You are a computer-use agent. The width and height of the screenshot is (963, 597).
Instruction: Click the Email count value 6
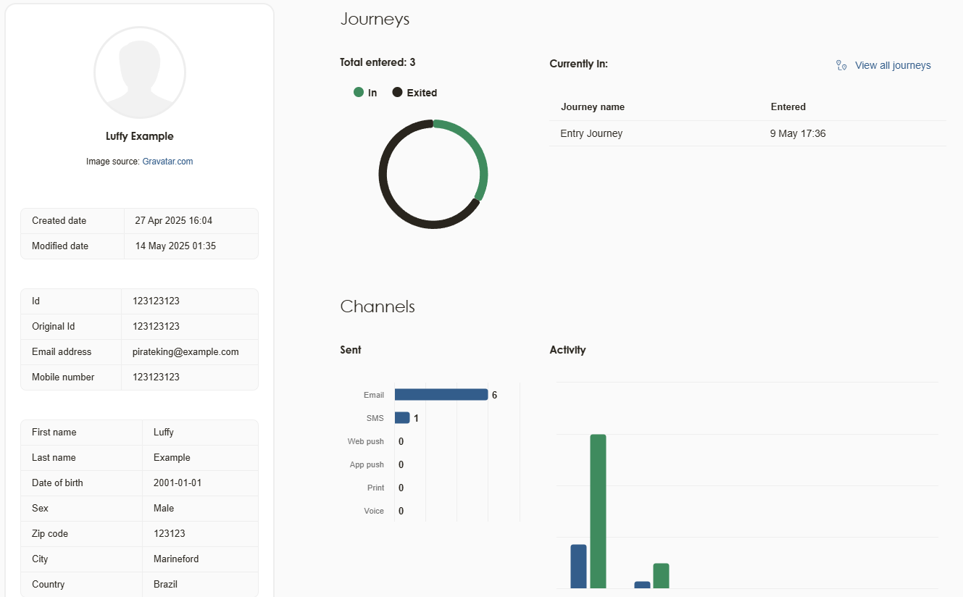point(495,395)
